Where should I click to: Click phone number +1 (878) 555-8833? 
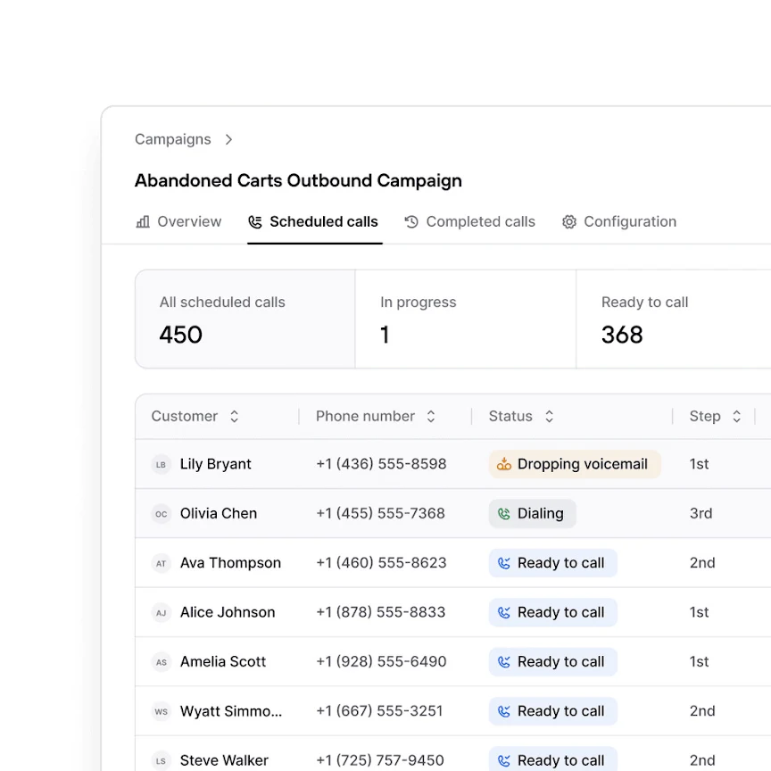tap(380, 612)
